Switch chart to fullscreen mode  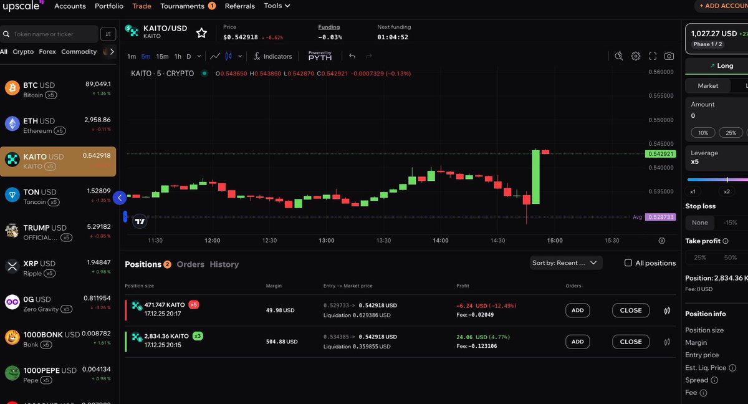tap(653, 56)
